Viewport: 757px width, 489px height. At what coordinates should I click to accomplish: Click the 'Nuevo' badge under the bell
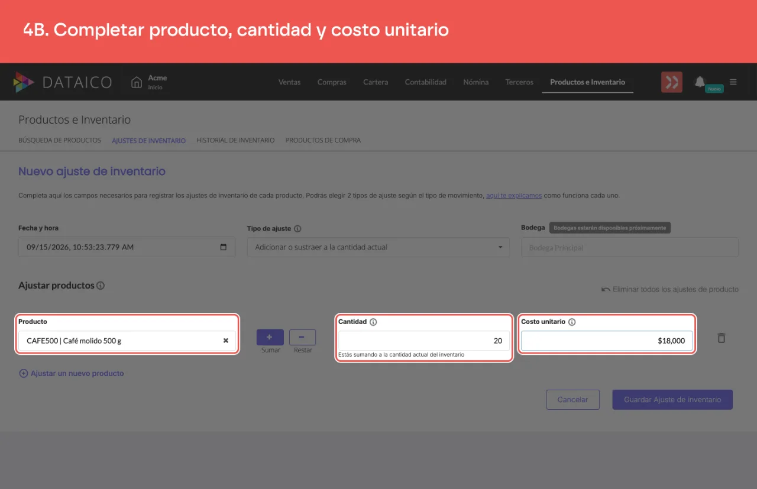pyautogui.click(x=714, y=89)
